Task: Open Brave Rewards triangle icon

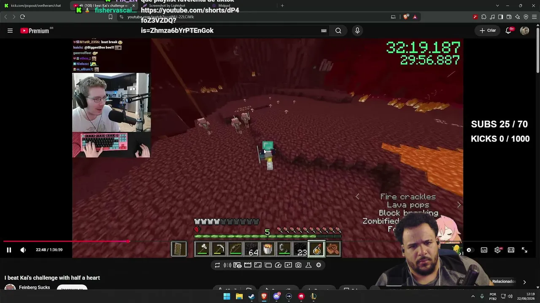Action: click(415, 17)
